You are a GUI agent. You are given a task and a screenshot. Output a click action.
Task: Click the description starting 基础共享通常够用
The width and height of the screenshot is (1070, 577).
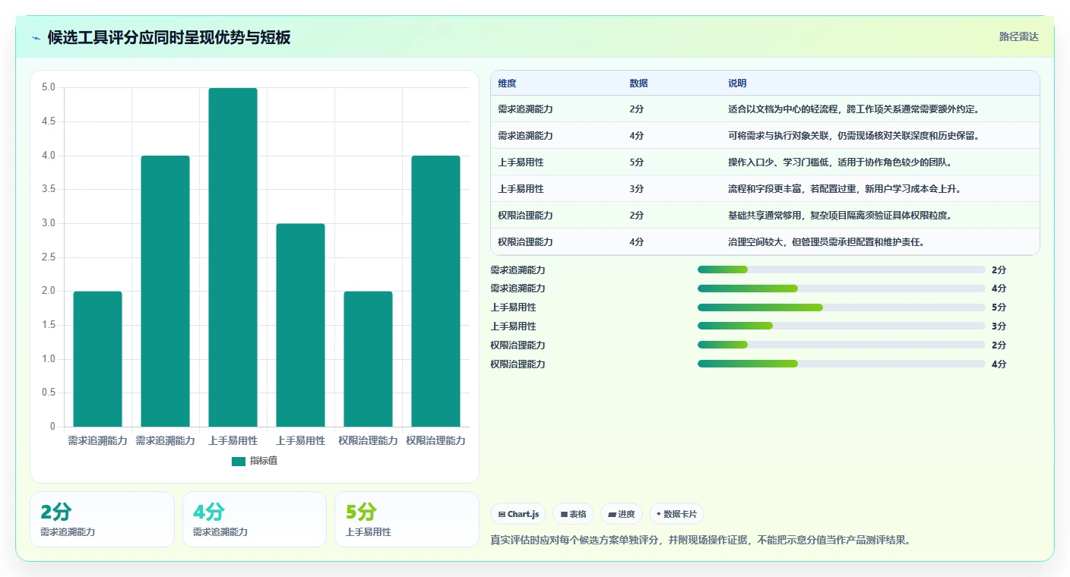(x=840, y=216)
